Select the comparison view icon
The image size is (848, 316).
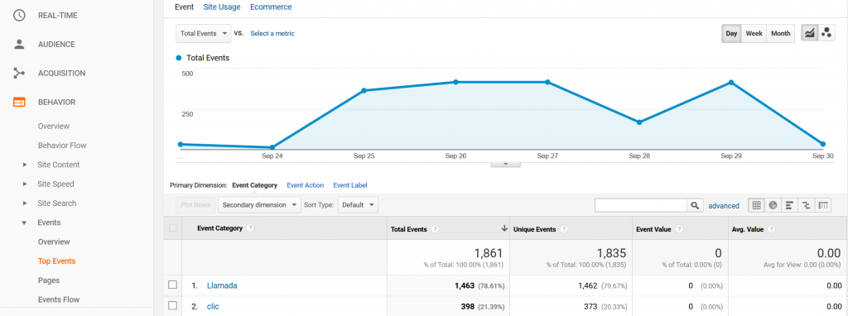[807, 205]
